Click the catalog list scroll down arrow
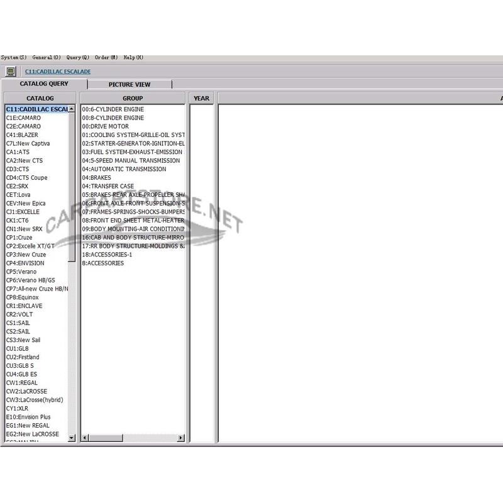This screenshot has width=503, height=503. tap(72, 438)
